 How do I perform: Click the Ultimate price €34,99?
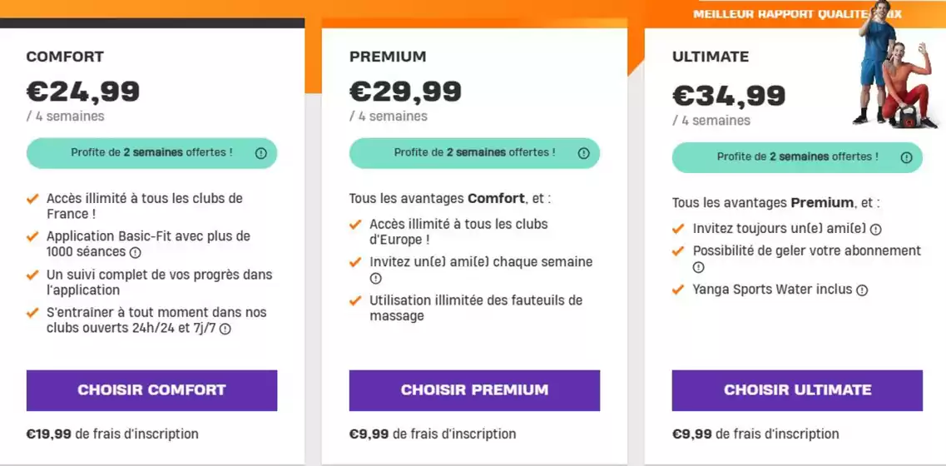(729, 96)
